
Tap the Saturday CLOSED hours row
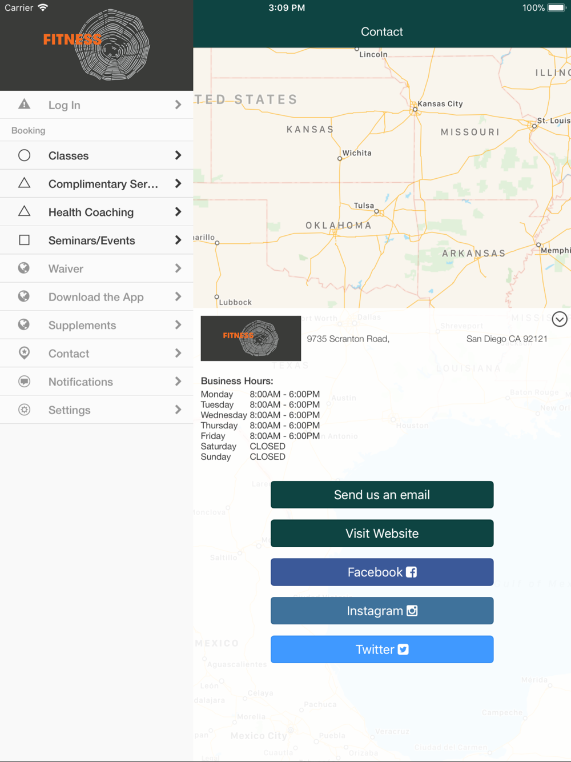click(243, 446)
